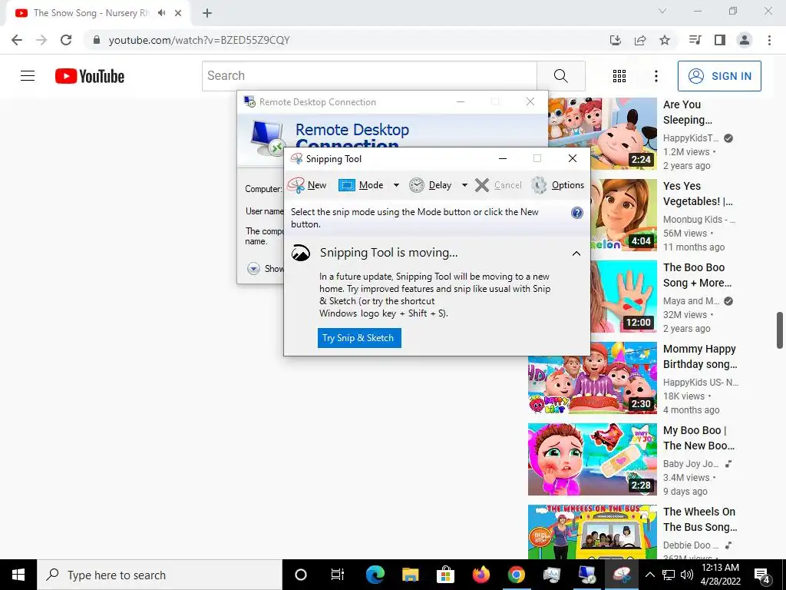The width and height of the screenshot is (786, 590).
Task: Click the Chrome address bar URL
Action: pos(199,40)
